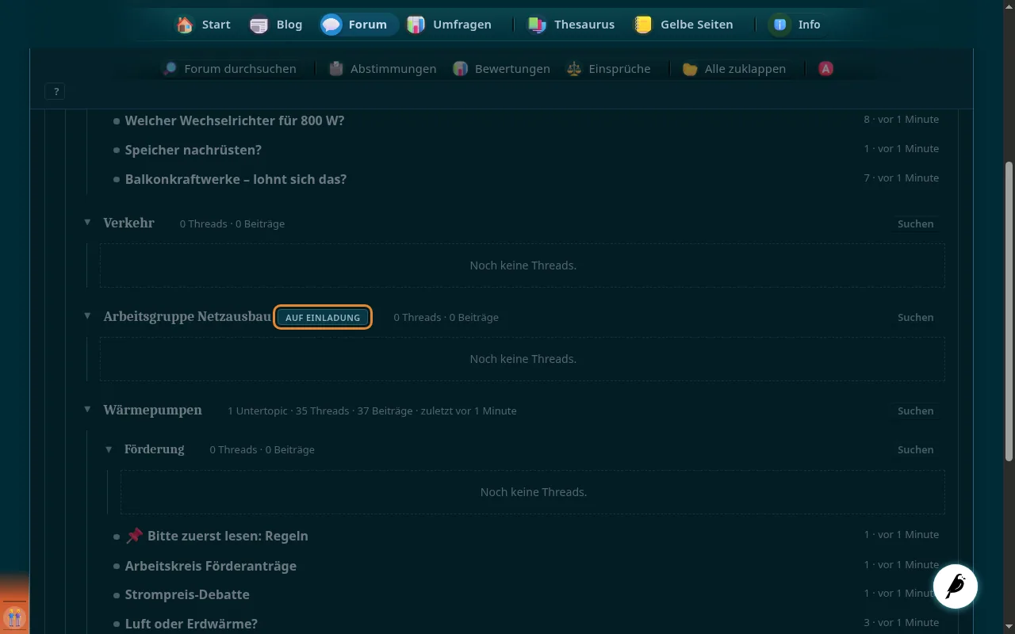
Task: Open the Umfragen section
Action: [x=450, y=25]
